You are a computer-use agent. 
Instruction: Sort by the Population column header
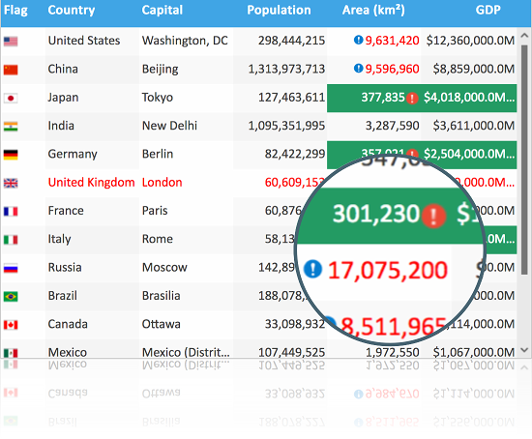coord(279,11)
